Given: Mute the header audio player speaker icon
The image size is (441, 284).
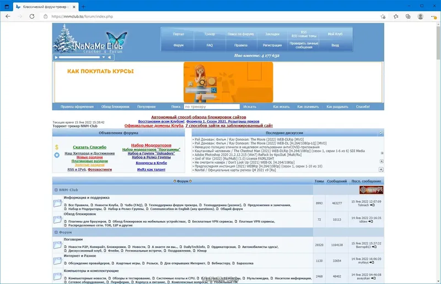Looking at the screenshot, I should 110,57.
